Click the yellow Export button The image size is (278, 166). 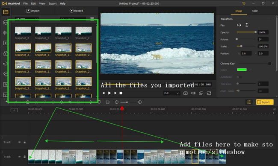(x=265, y=102)
